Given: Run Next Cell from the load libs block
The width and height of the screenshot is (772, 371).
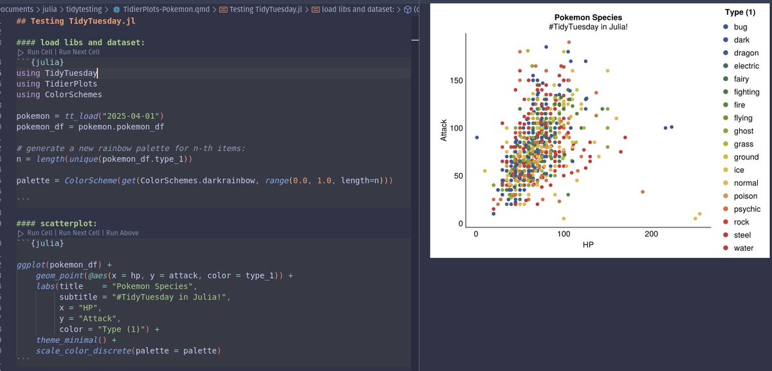Looking at the screenshot, I should pos(79,52).
